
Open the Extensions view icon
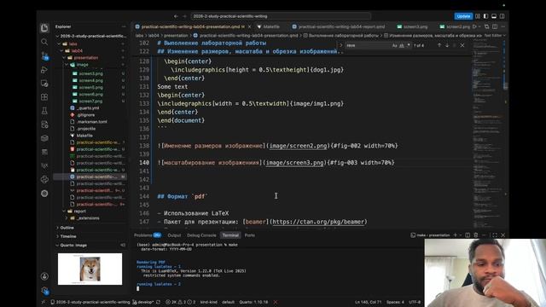44,97
